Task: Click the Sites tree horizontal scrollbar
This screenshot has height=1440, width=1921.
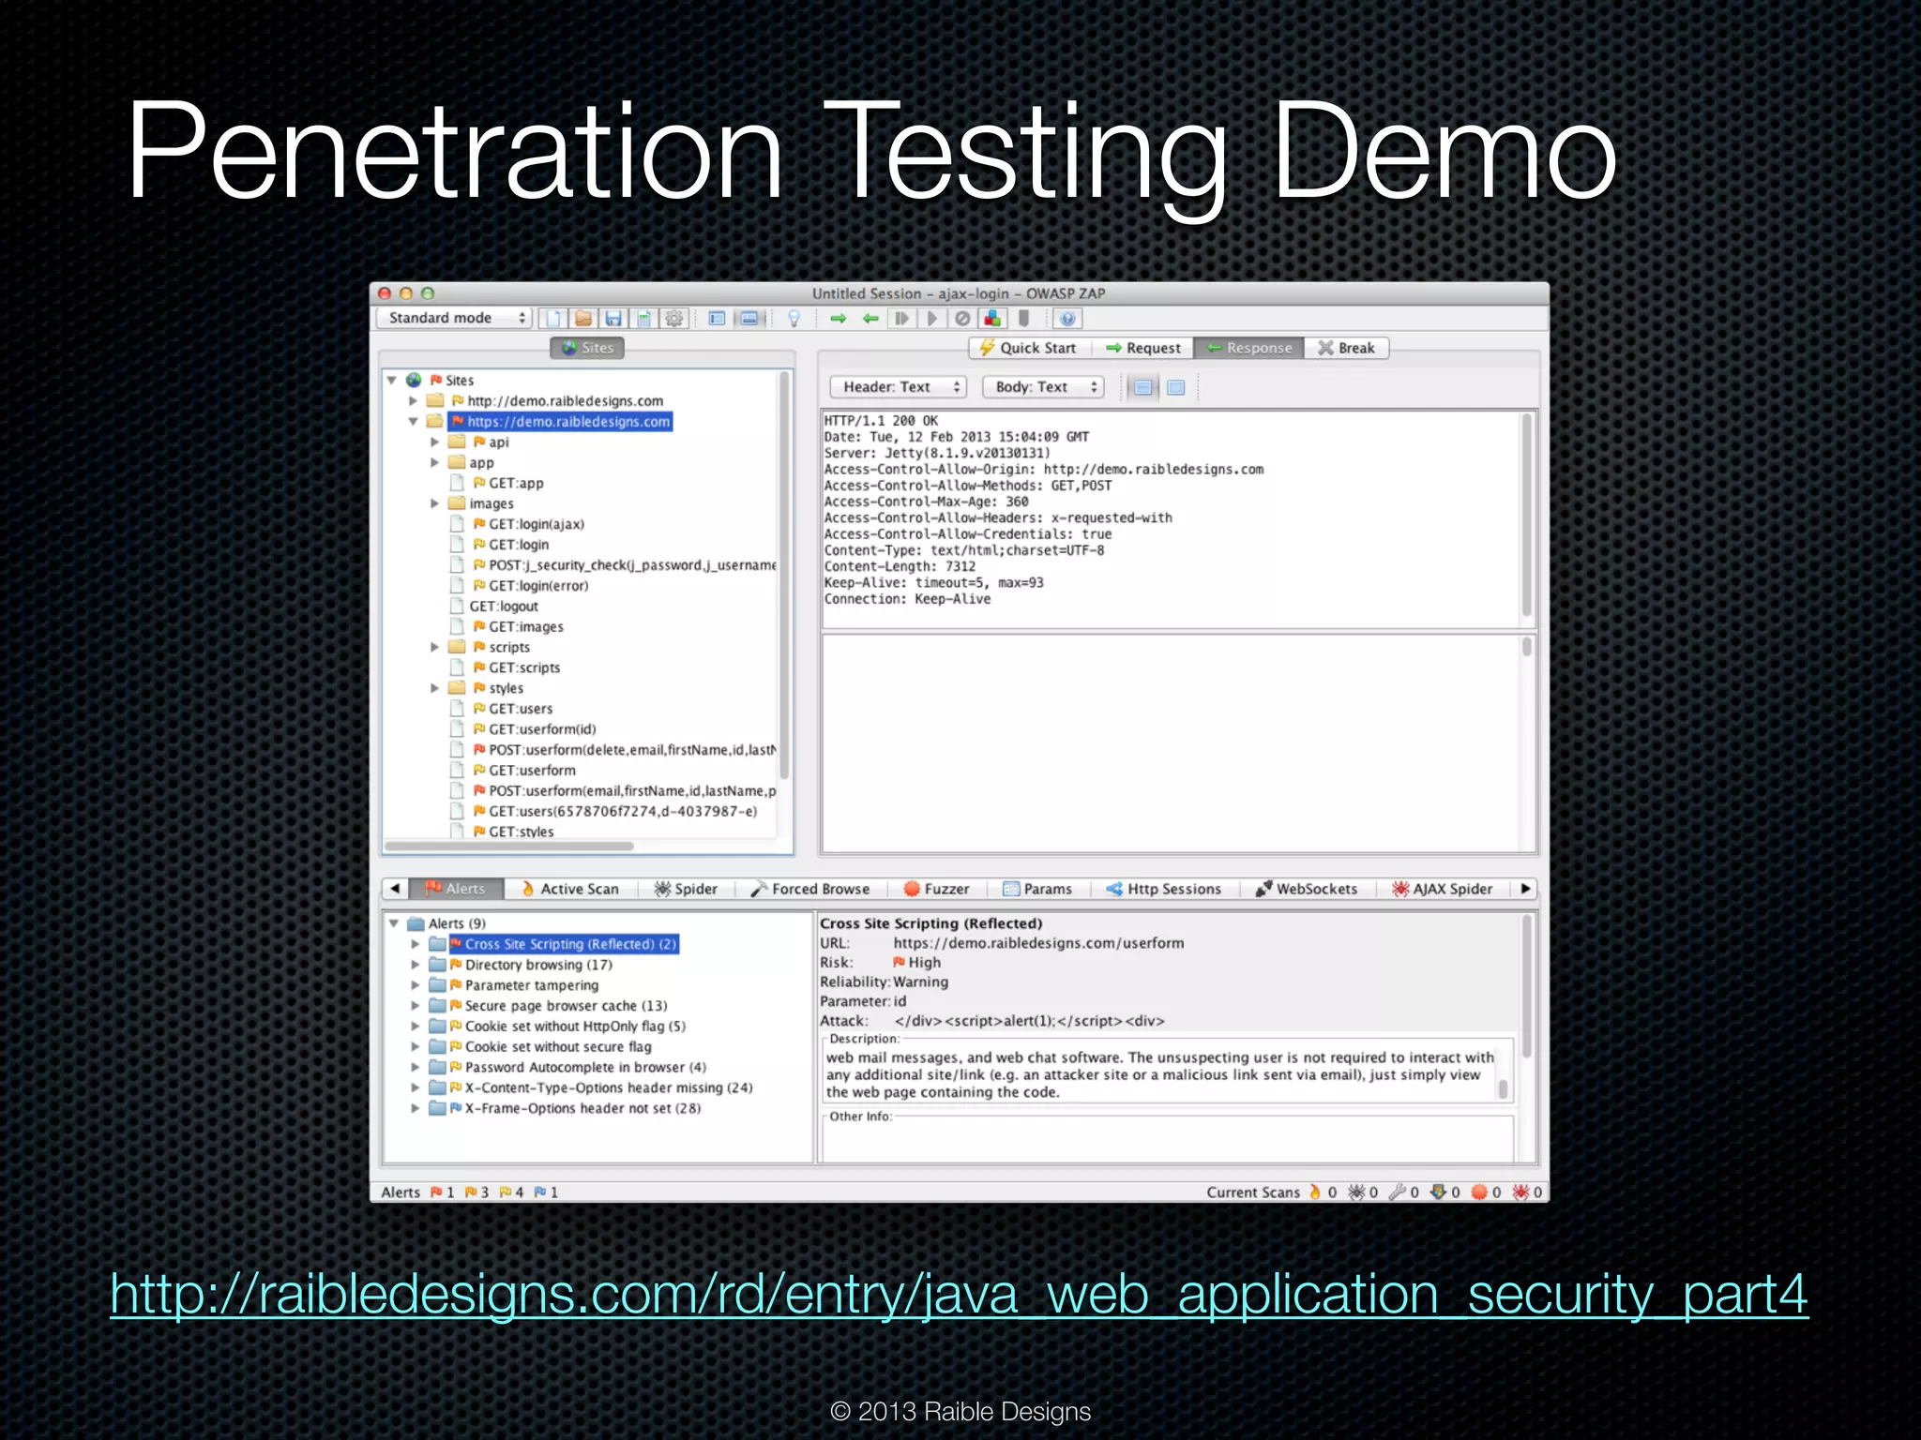Action: (510, 846)
